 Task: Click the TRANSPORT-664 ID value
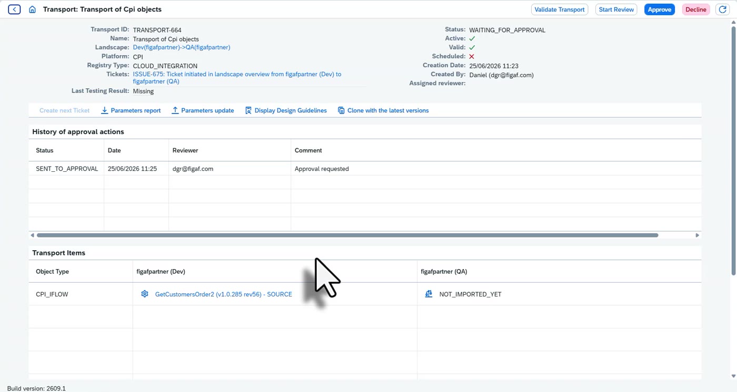coord(157,30)
